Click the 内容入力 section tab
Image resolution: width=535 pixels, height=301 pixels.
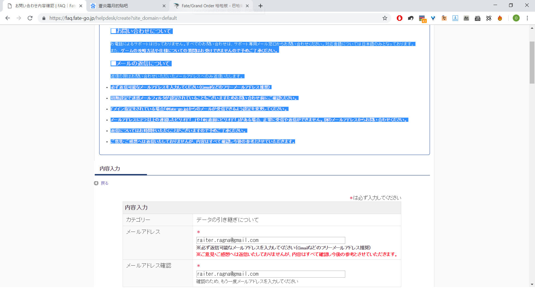click(x=110, y=169)
